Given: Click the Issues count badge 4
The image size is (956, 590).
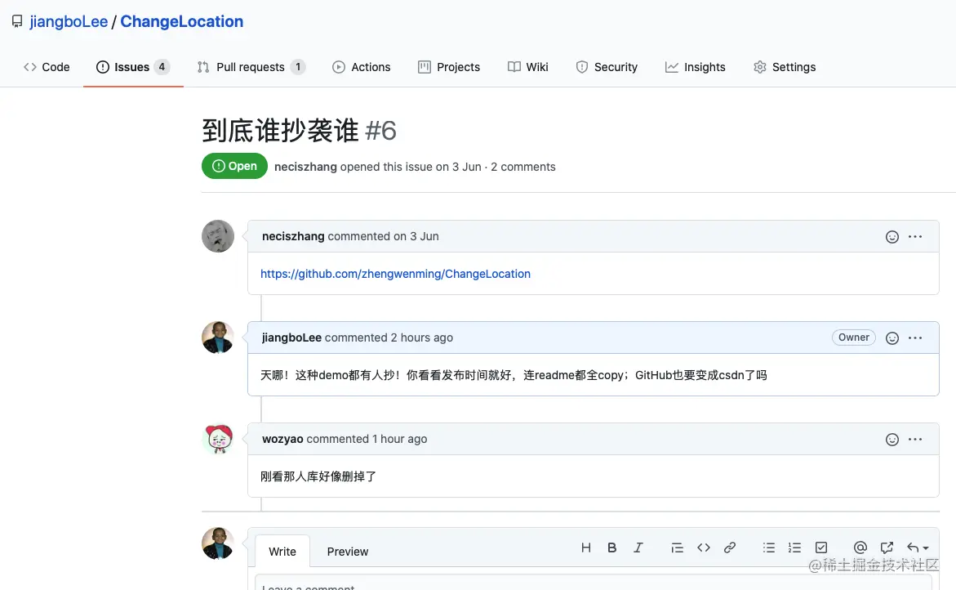Looking at the screenshot, I should pos(162,67).
